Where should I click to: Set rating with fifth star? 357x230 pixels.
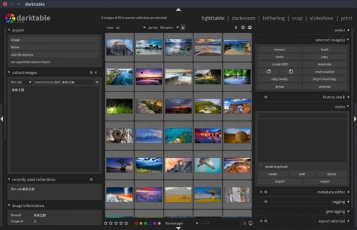(x=126, y=223)
